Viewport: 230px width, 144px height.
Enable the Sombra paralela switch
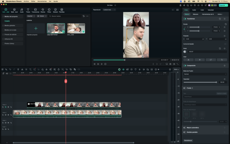tap(185, 132)
